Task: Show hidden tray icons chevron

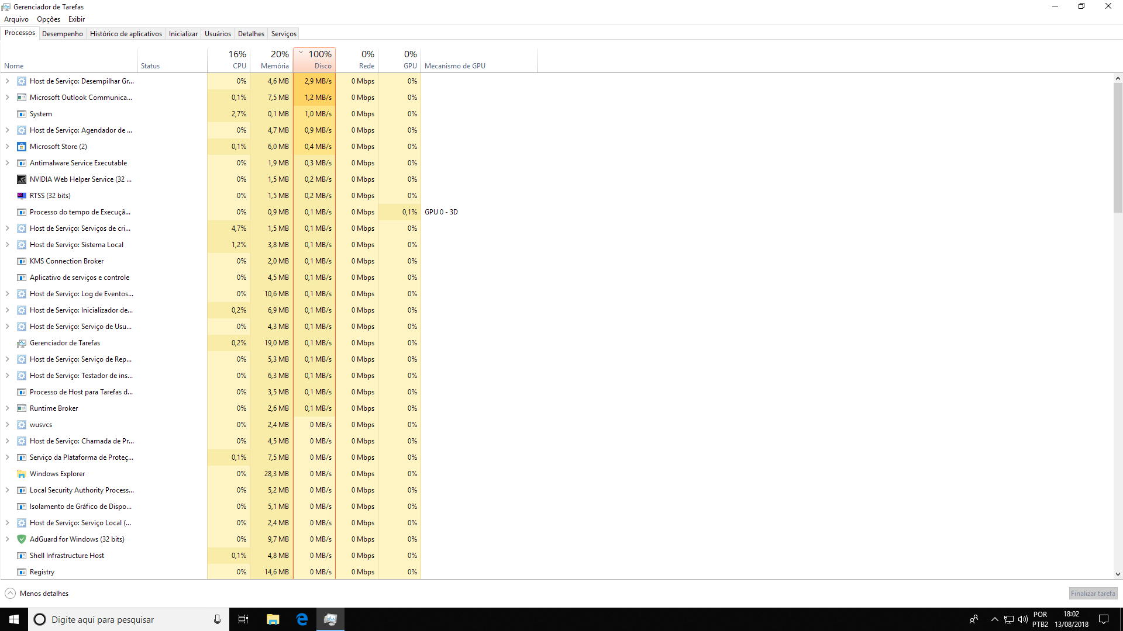Action: pyautogui.click(x=994, y=619)
